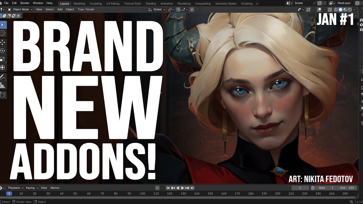The height and width of the screenshot is (204, 363).
Task: Switch to Material Preview shading
Action: tap(345, 9)
